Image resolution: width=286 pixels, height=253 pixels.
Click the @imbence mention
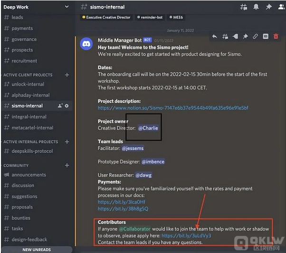[x=153, y=162]
